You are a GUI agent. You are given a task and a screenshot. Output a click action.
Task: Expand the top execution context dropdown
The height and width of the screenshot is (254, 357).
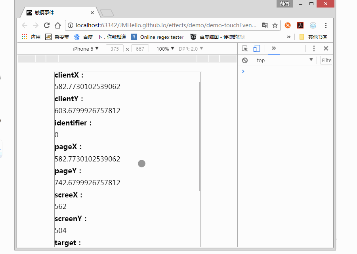[x=284, y=60]
